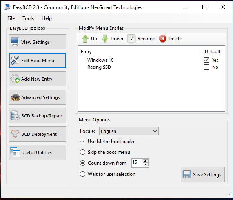This screenshot has height=200, width=233.
Task: Select Wait for user selection
Action: [82, 174]
